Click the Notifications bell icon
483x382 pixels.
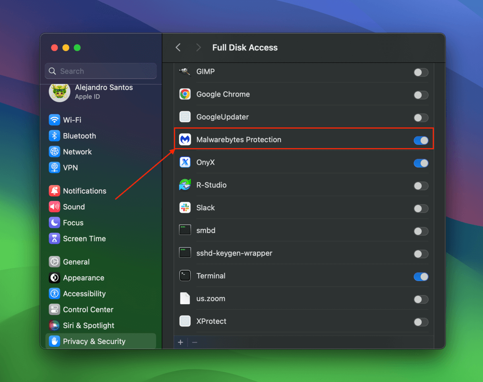[54, 191]
